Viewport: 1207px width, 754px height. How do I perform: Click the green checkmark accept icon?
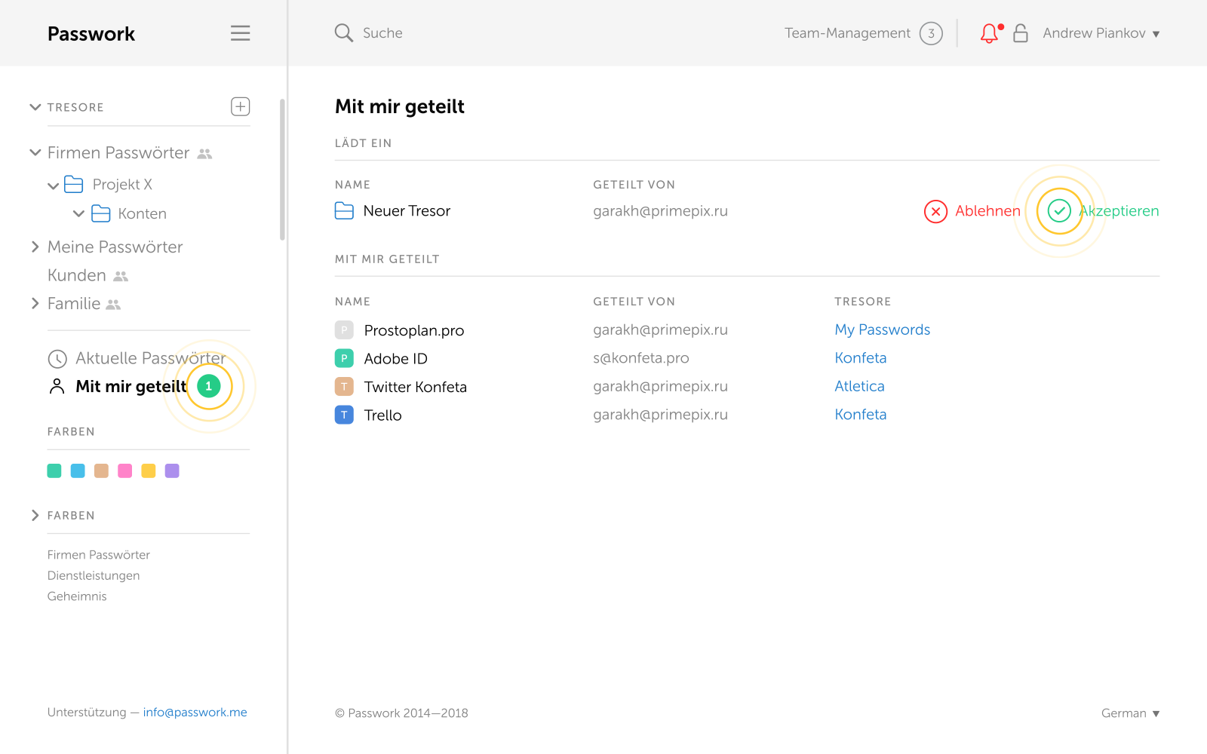(x=1059, y=211)
